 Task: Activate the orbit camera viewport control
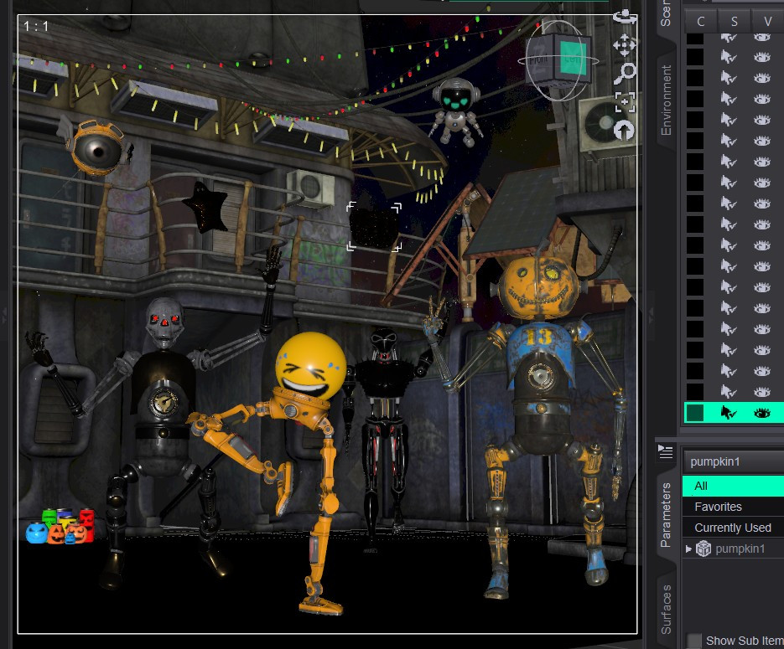pos(625,18)
